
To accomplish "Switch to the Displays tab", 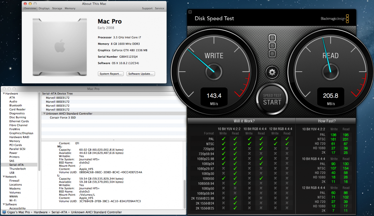I will pyautogui.click(x=44, y=8).
